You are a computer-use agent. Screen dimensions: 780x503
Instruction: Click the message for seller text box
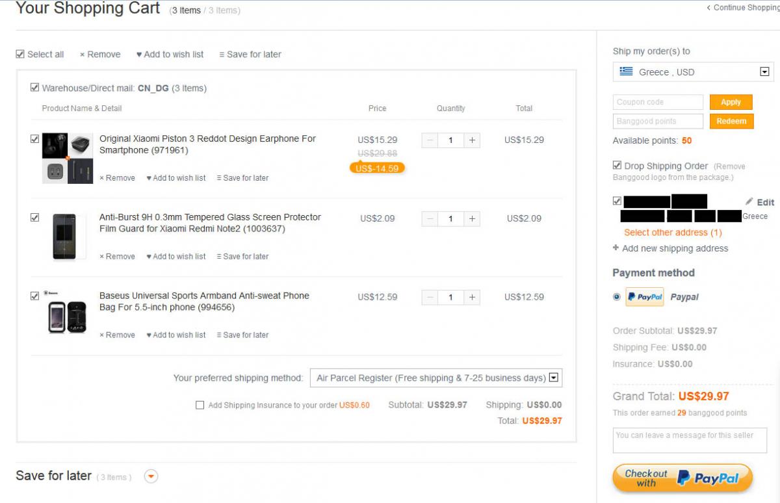coord(690,440)
